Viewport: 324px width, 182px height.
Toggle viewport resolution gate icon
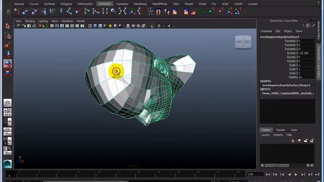coord(62,26)
